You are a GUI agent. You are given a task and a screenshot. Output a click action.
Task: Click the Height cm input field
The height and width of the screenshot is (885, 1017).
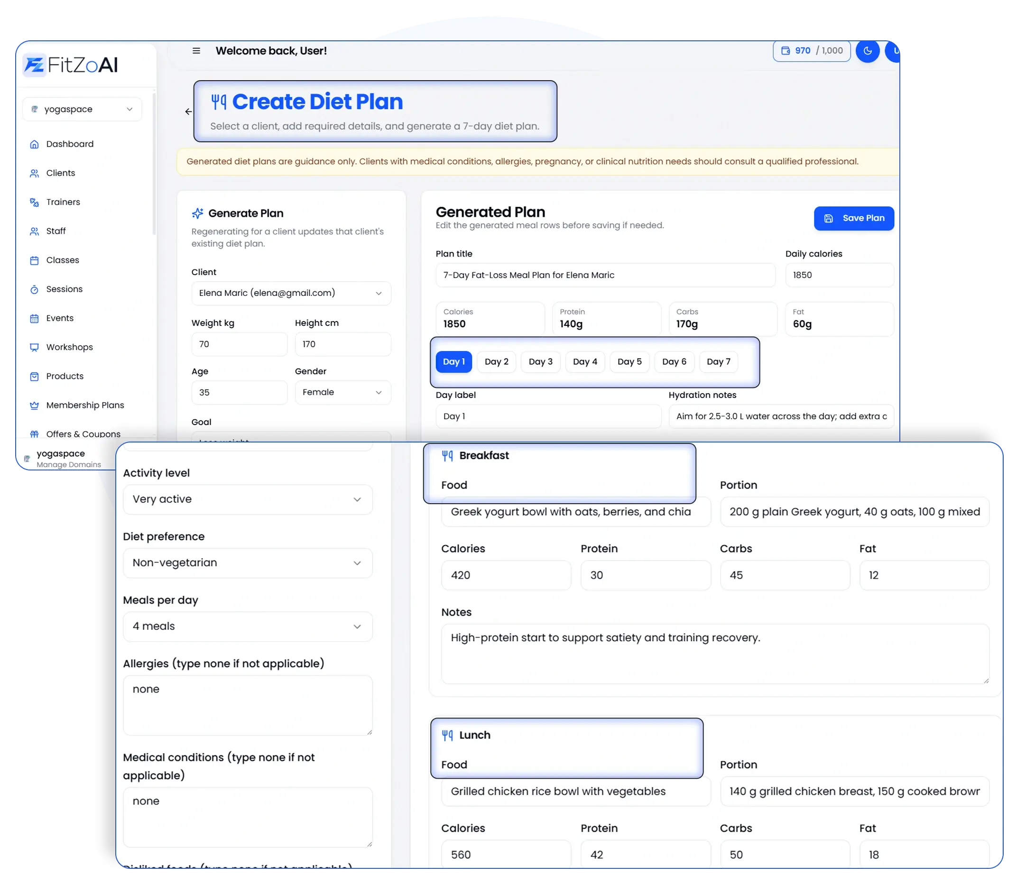pyautogui.click(x=343, y=344)
